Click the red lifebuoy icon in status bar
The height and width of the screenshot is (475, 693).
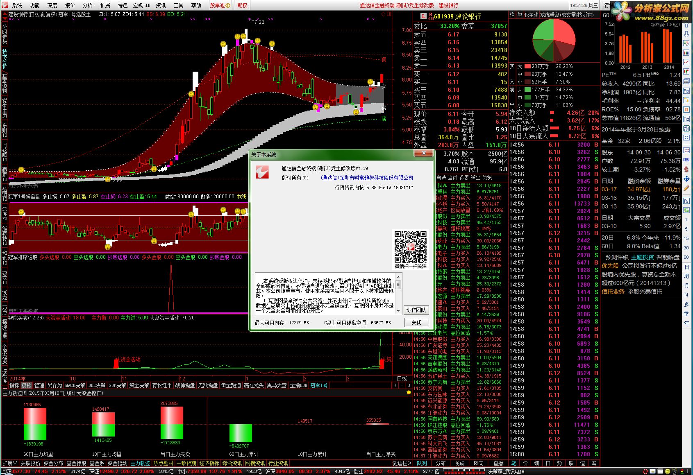(645, 471)
